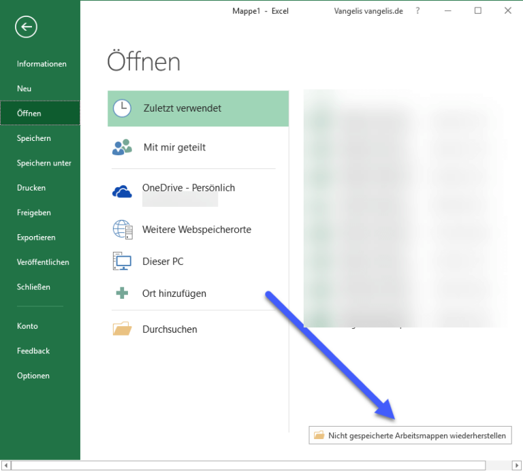This screenshot has height=471, width=523.
Task: Click the globe icon for Weitere Webspeicherorte
Action: pyautogui.click(x=122, y=230)
